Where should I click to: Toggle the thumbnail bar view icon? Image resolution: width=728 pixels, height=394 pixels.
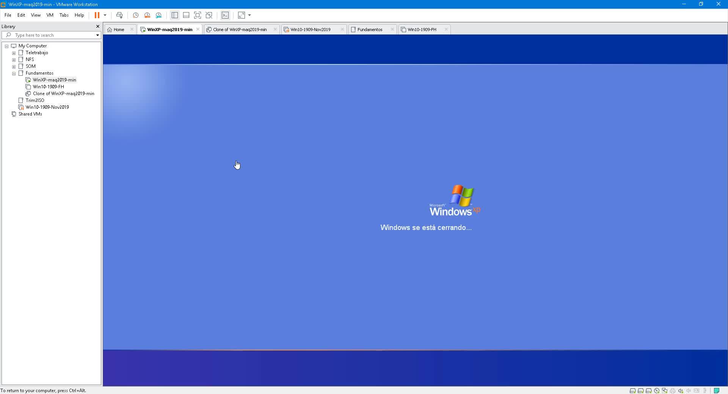pos(186,15)
